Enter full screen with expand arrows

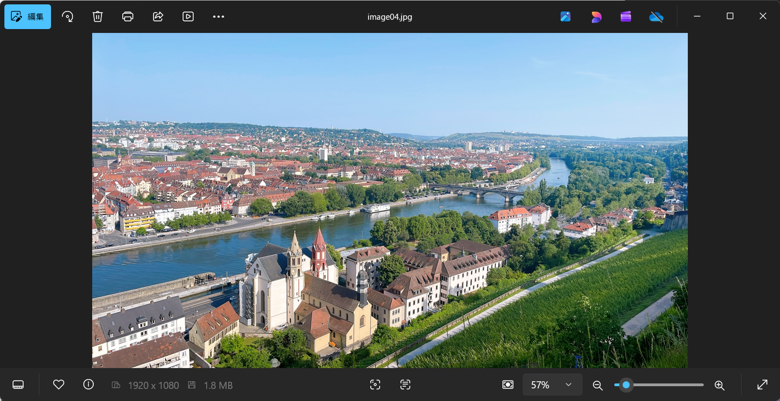(762, 385)
